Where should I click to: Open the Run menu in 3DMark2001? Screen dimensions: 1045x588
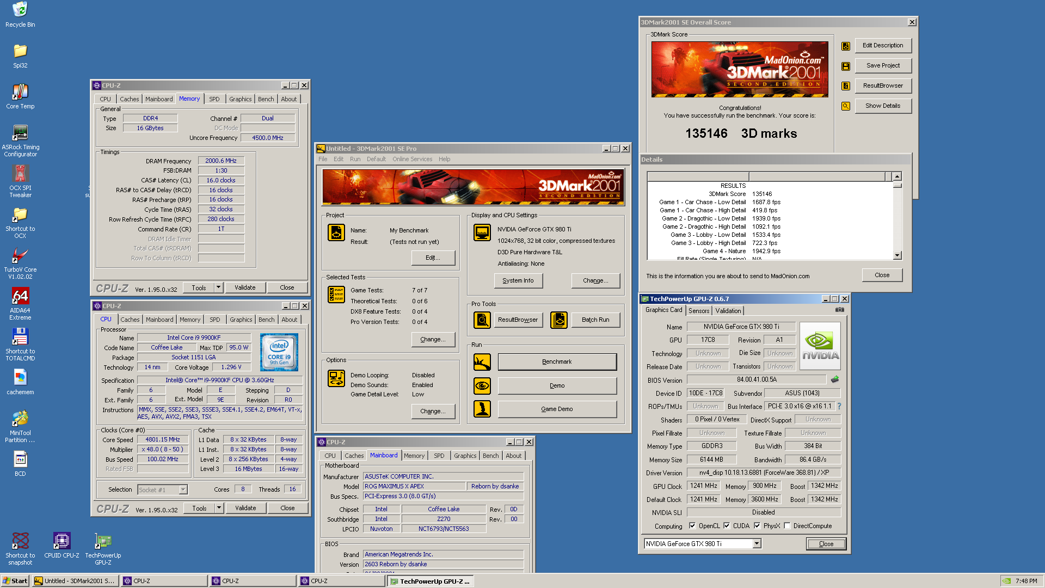click(355, 159)
